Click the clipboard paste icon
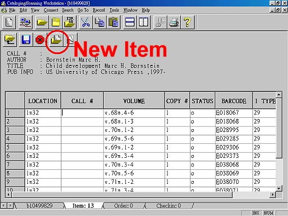 113,22
